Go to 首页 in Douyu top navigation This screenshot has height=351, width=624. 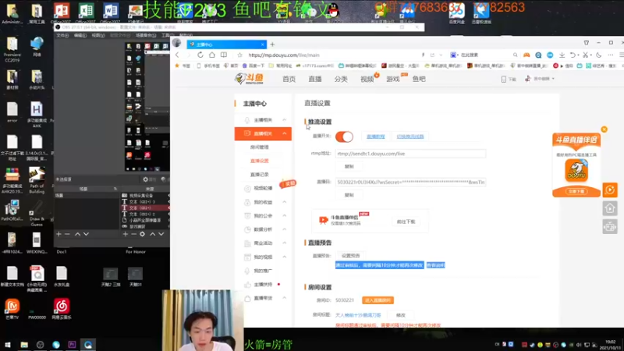point(289,79)
